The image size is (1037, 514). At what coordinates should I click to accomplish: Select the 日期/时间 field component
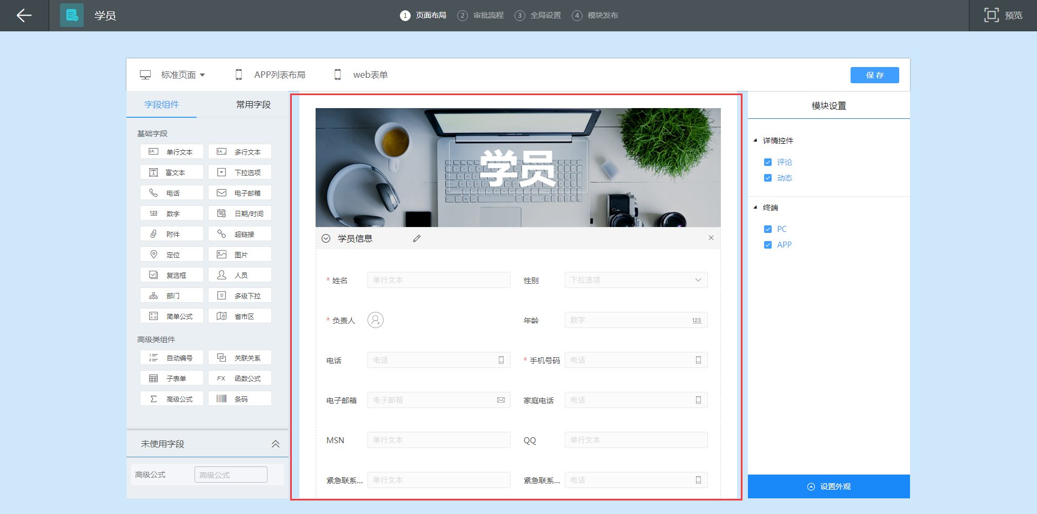click(240, 213)
